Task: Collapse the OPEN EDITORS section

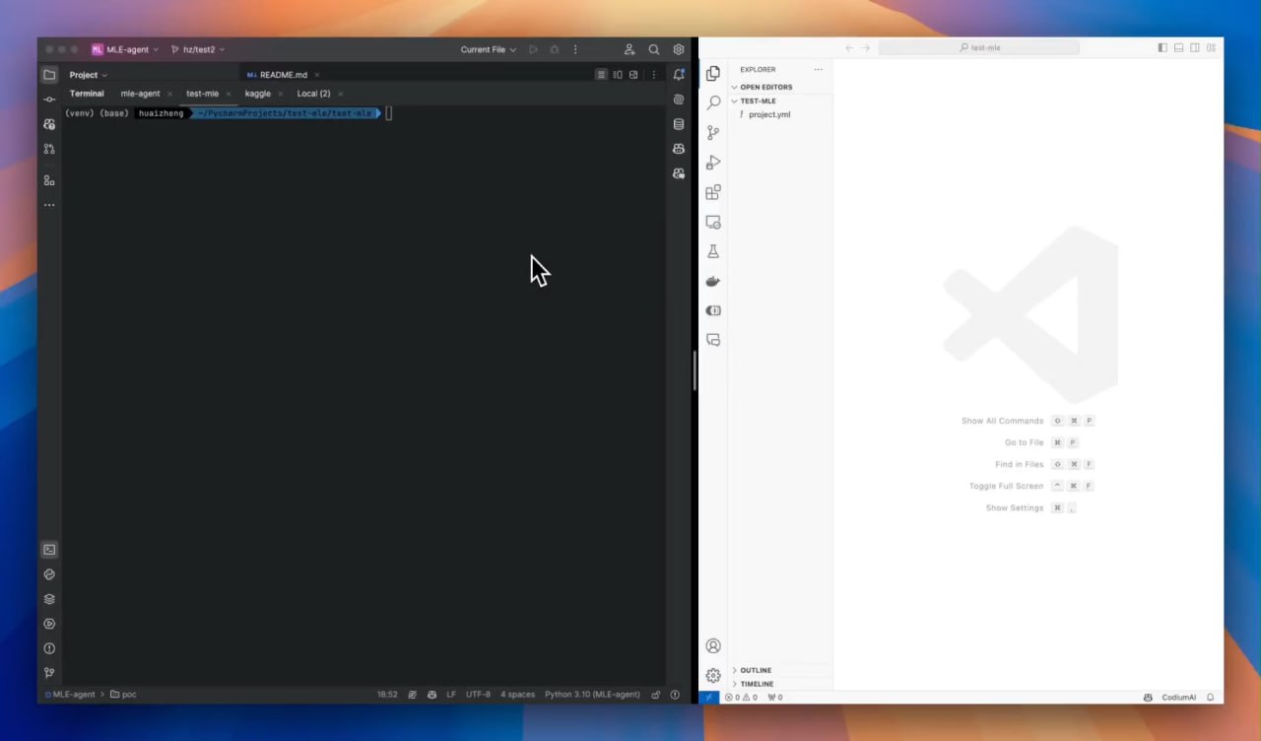Action: pos(765,87)
